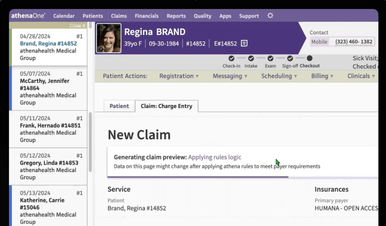The image size is (386, 226).
Task: Click the Regina BRAND name in header
Action: coord(155,32)
